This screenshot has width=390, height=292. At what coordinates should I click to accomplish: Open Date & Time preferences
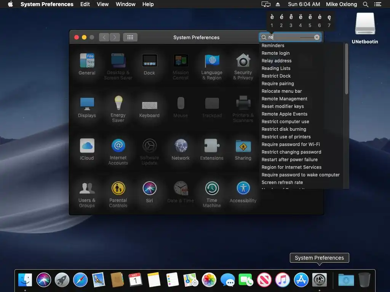[181, 192]
